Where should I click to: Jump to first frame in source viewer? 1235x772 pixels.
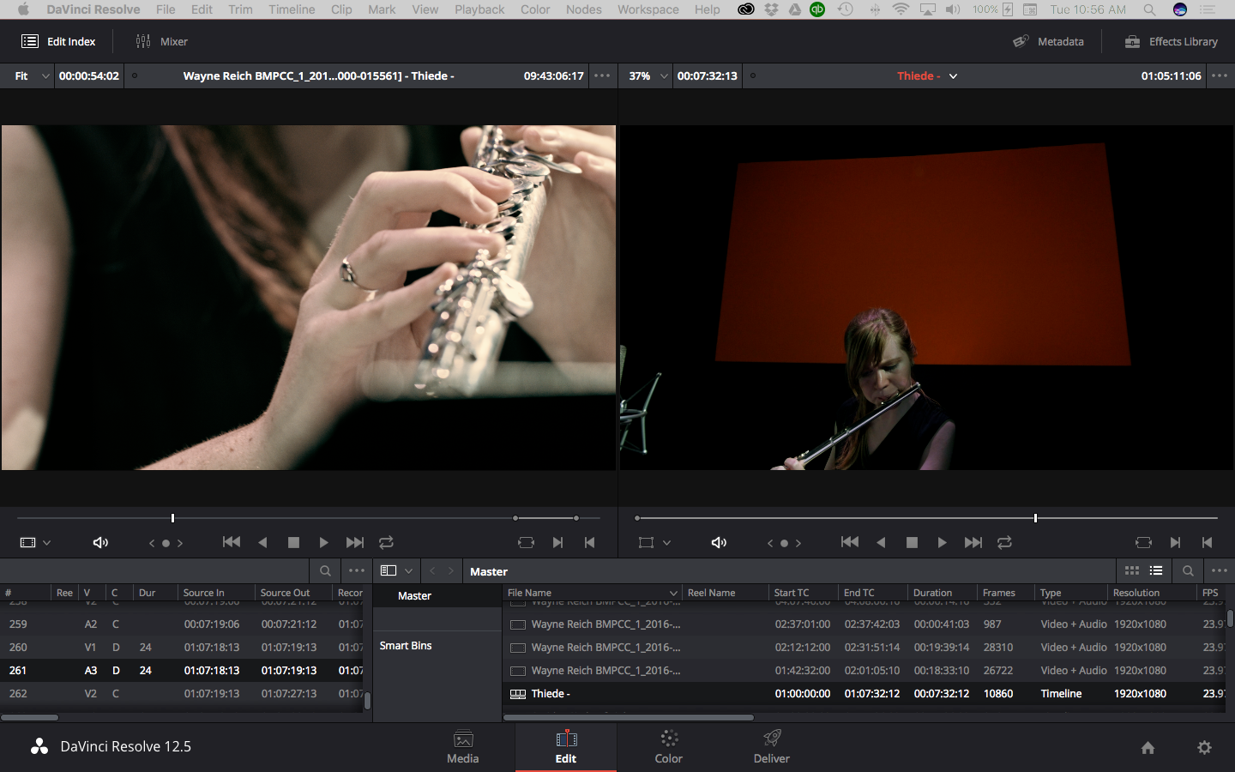tap(232, 542)
